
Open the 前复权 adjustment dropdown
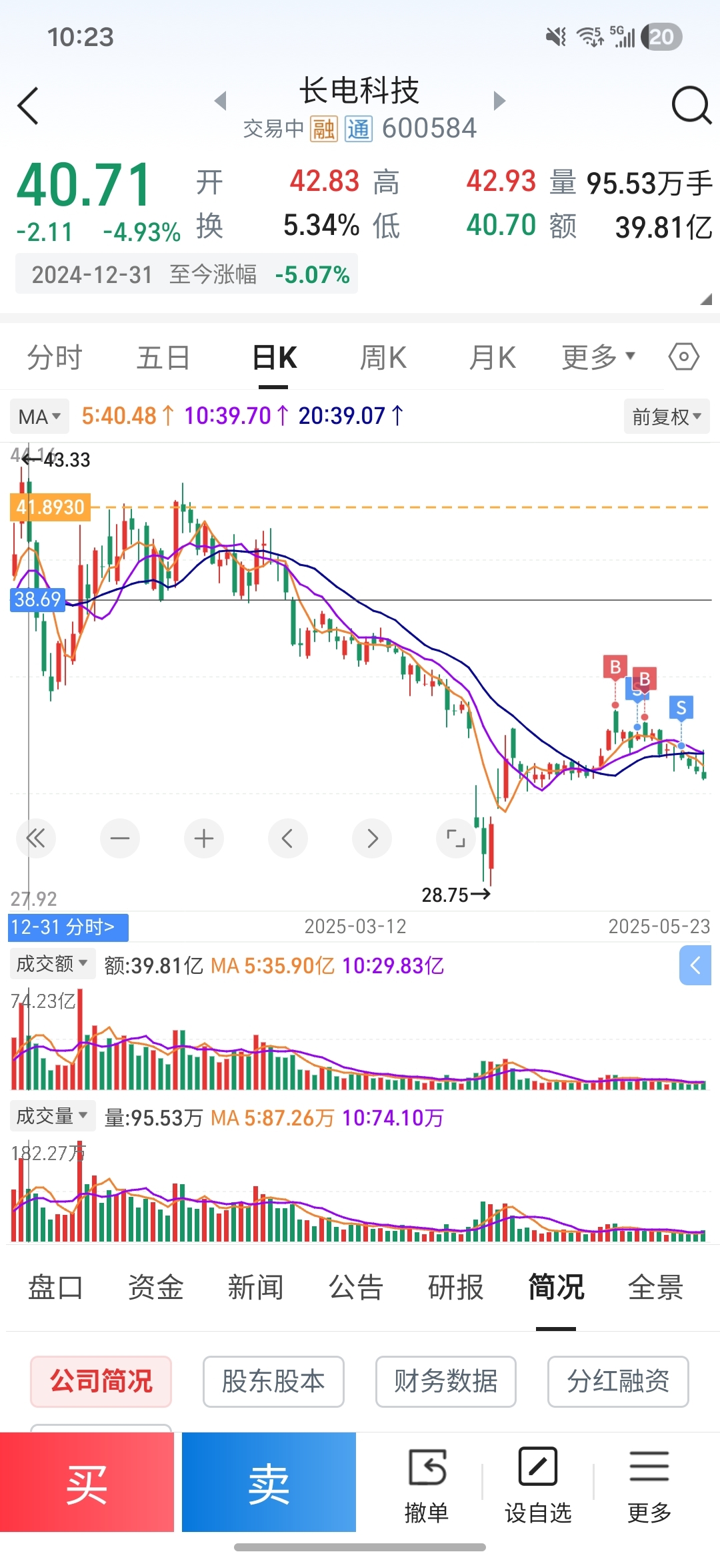point(667,417)
